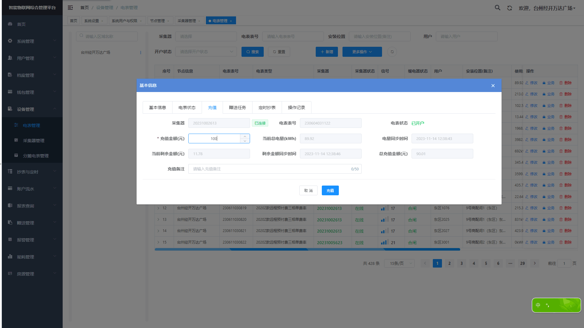The image size is (584, 328).
Task: Increase 充值金额 using the up stepper arrow
Action: point(245,136)
